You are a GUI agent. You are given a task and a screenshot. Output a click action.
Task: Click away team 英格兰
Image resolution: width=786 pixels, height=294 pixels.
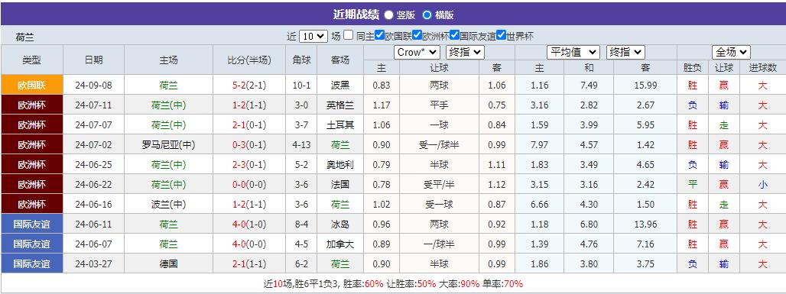340,105
